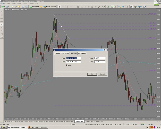Toggle the Data Window crosshair-circle icon
The image size is (161, 129).
click(x=16, y=7)
